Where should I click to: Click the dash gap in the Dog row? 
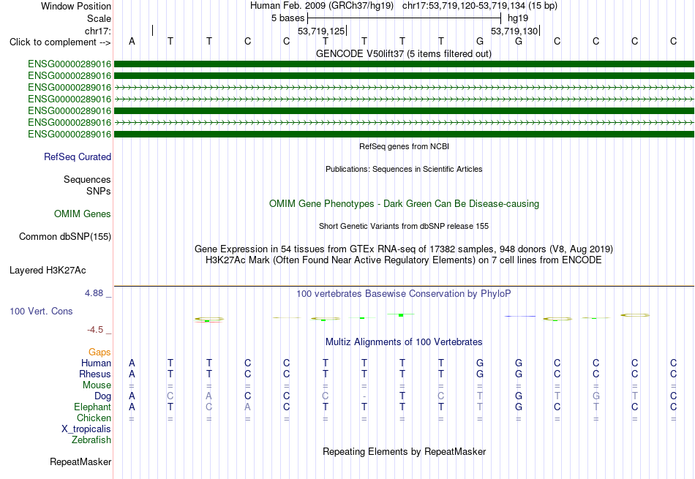364,396
